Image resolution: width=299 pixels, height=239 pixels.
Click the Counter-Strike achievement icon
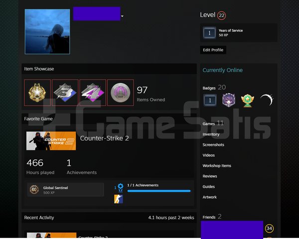[x=119, y=199]
